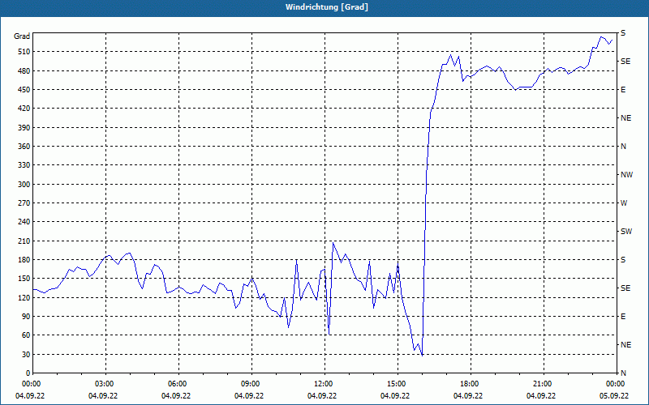649x405 pixels.
Task: Click the 360 y-axis value
Action: 24,147
